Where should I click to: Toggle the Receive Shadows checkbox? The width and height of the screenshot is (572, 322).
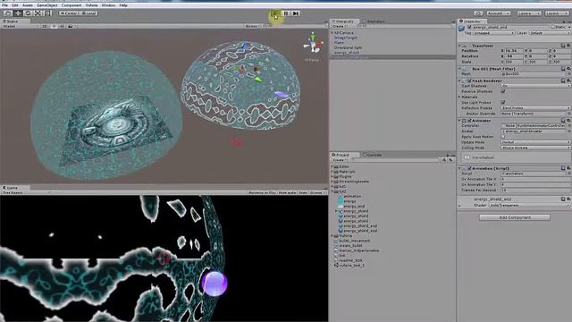[x=503, y=91]
